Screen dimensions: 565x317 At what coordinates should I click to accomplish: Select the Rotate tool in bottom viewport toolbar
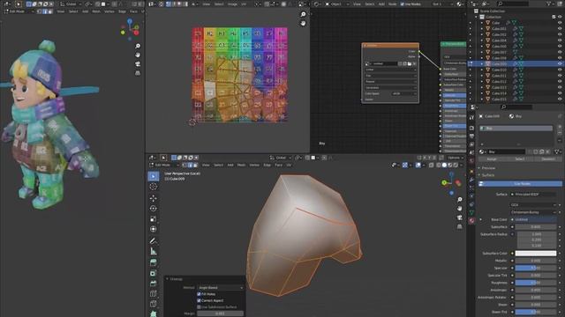pos(153,209)
